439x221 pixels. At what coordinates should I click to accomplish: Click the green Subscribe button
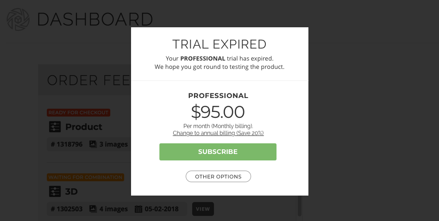click(218, 152)
